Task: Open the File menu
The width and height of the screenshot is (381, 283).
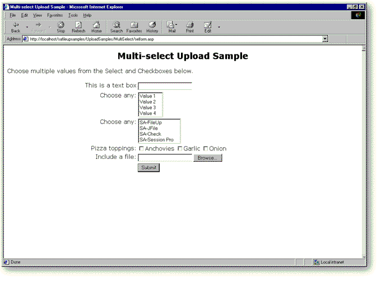Action: click(12, 15)
